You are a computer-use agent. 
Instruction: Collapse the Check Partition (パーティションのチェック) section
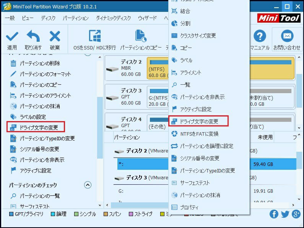point(88,185)
